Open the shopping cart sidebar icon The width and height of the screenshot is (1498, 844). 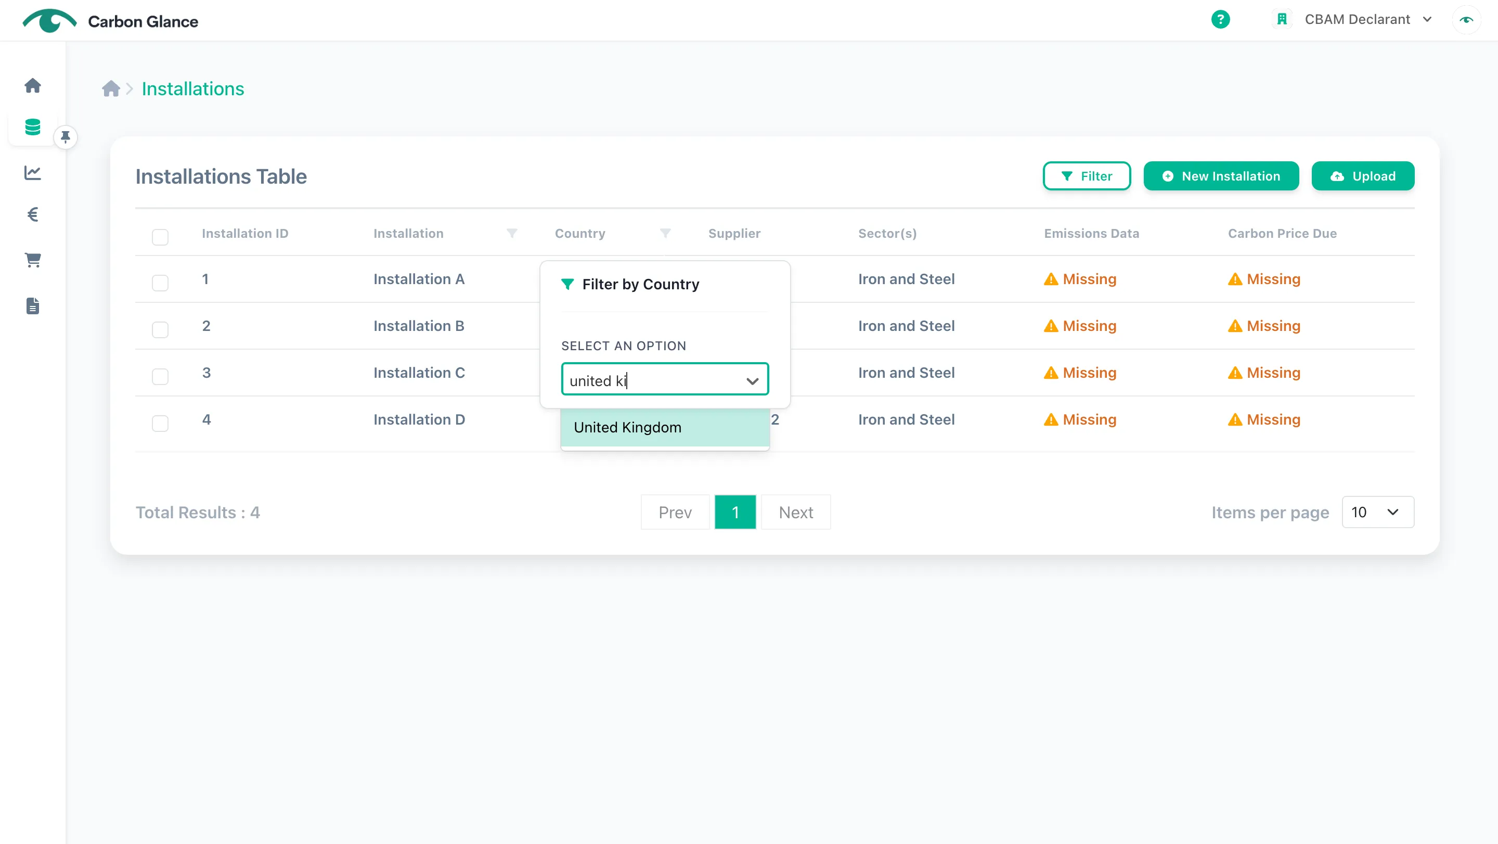coord(33,260)
